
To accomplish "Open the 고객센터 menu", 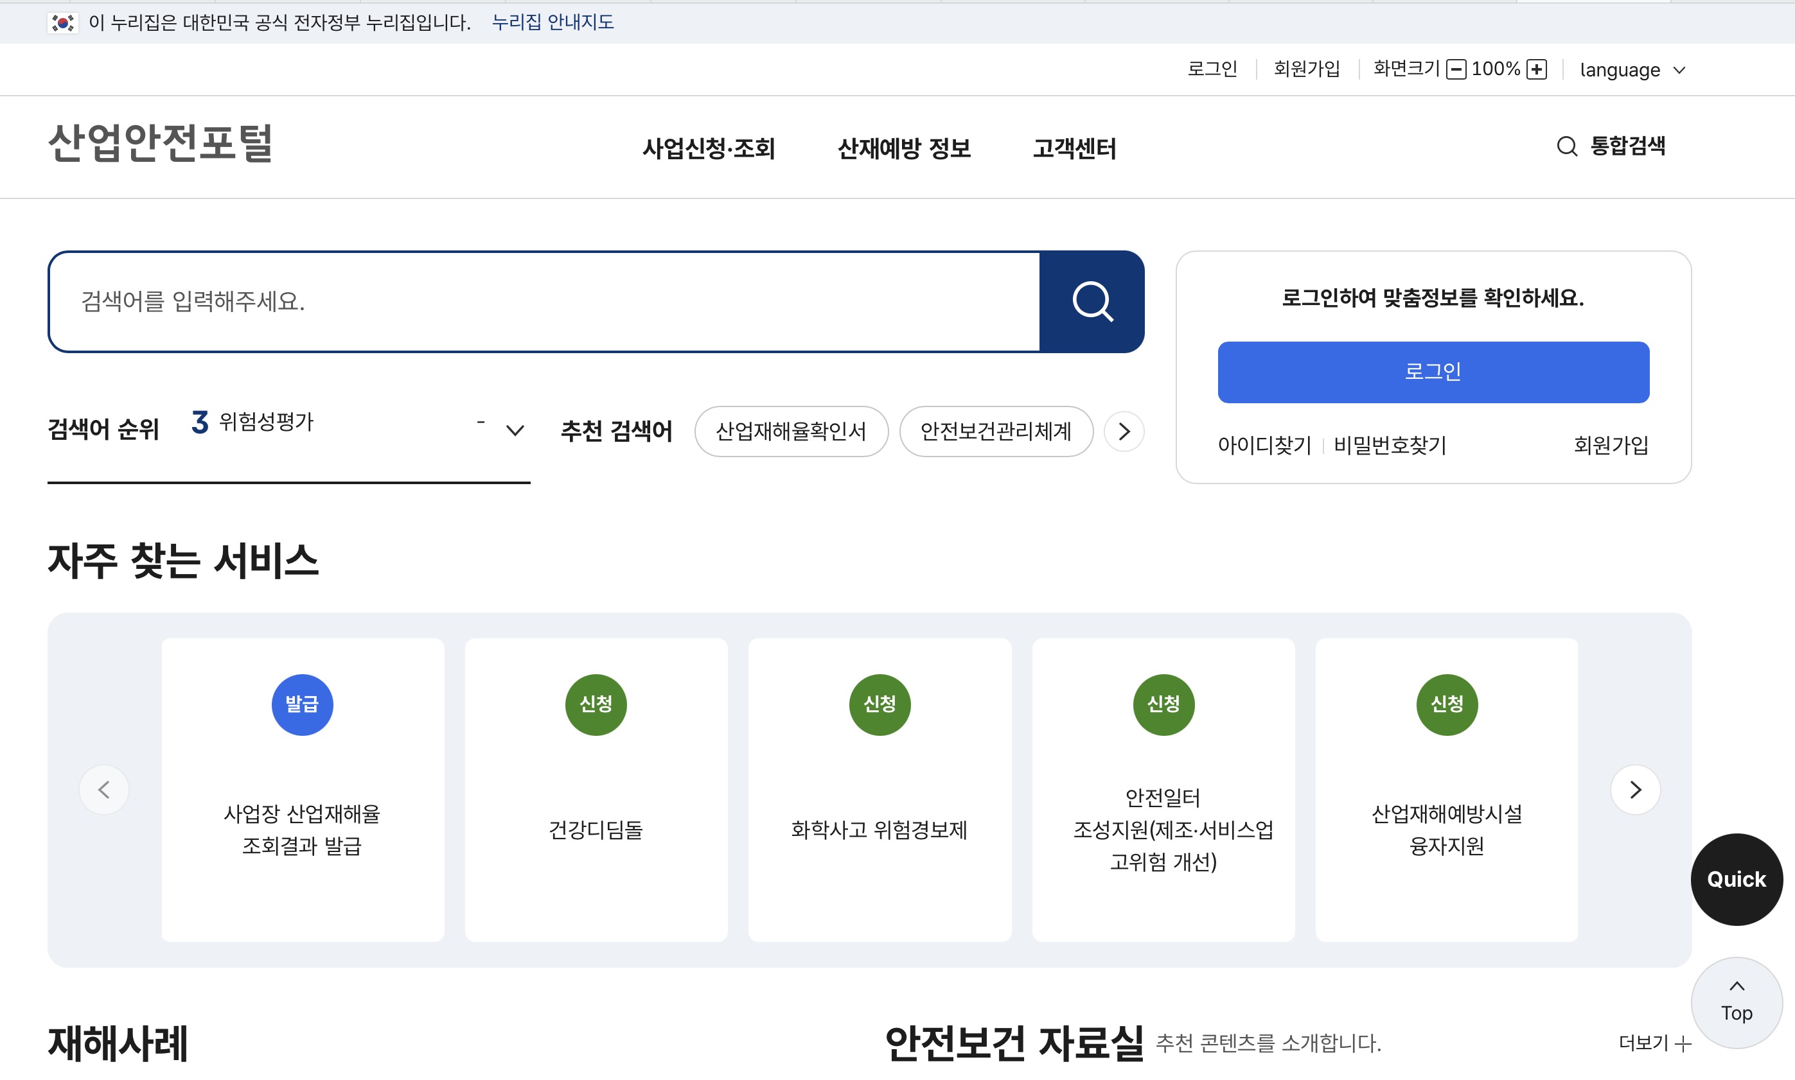I will tap(1075, 148).
